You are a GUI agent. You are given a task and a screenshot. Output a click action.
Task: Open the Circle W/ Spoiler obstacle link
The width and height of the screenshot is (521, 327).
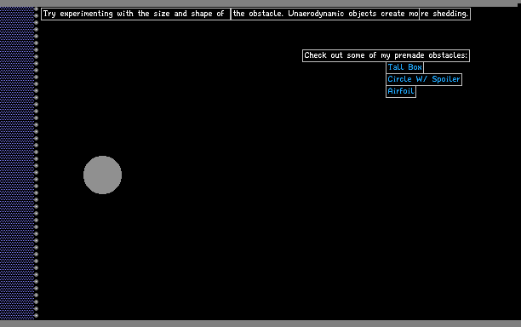[x=424, y=79]
